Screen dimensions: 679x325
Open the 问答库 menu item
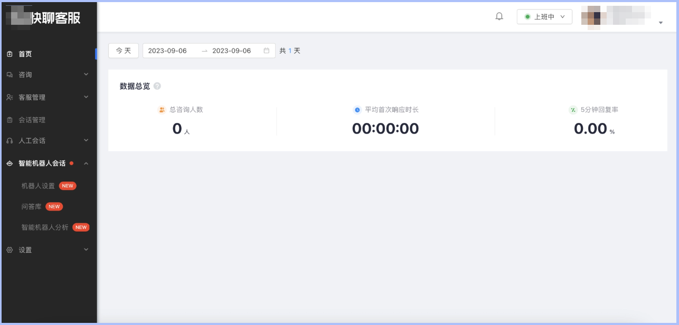[31, 206]
